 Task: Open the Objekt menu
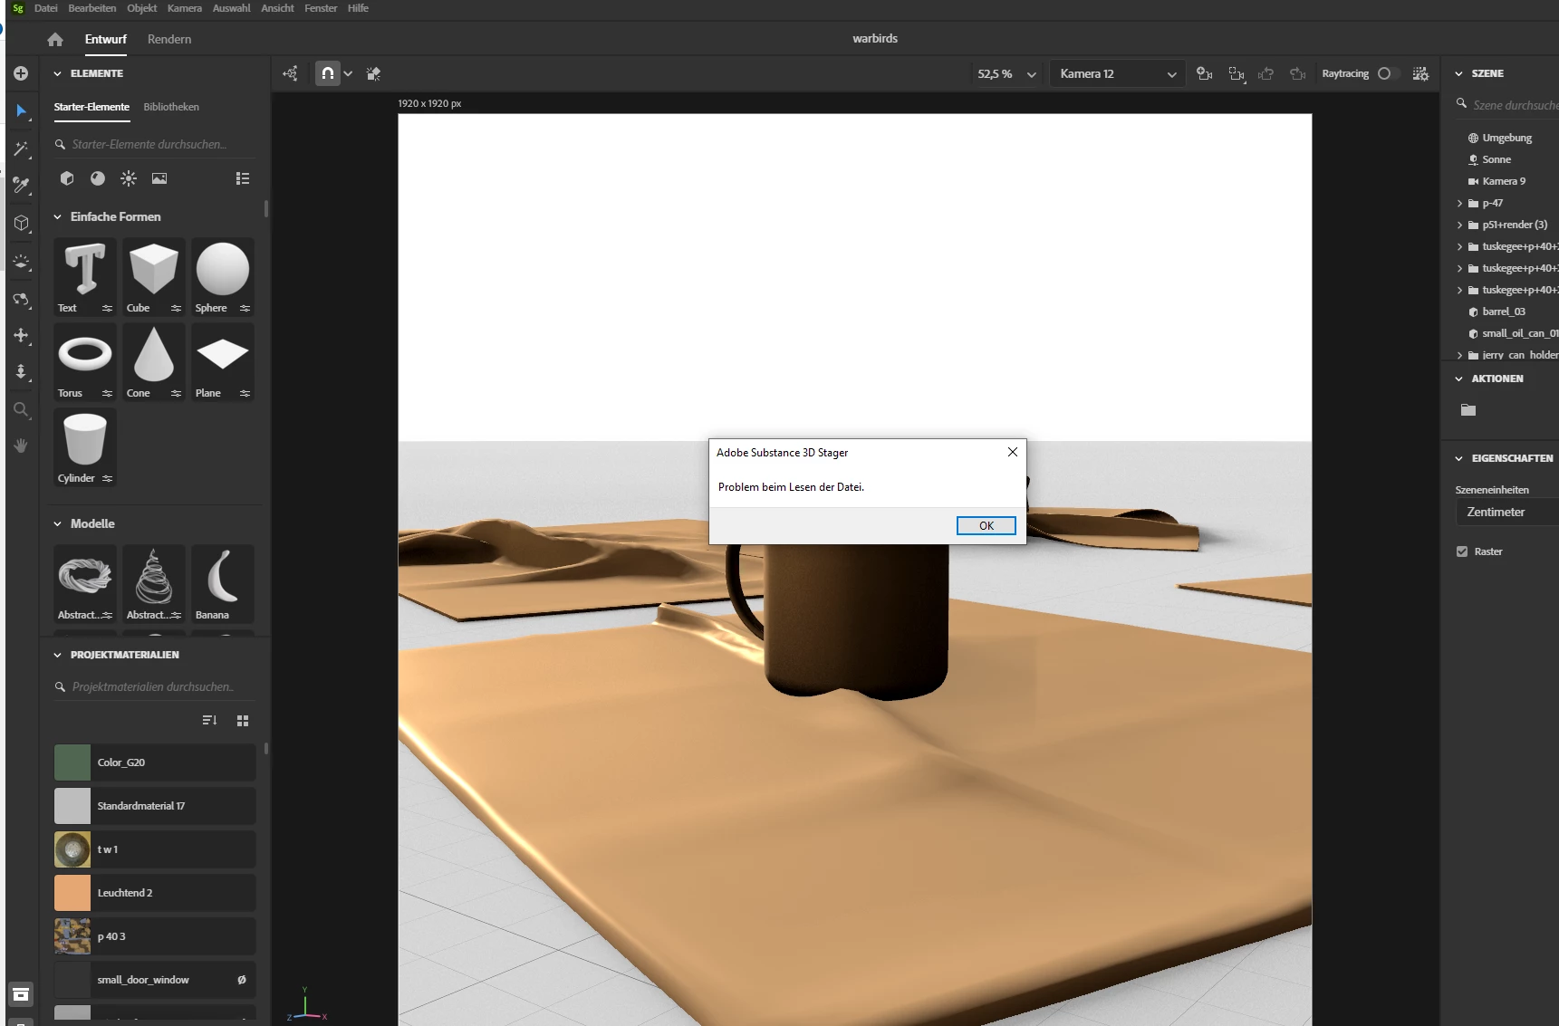[142, 8]
